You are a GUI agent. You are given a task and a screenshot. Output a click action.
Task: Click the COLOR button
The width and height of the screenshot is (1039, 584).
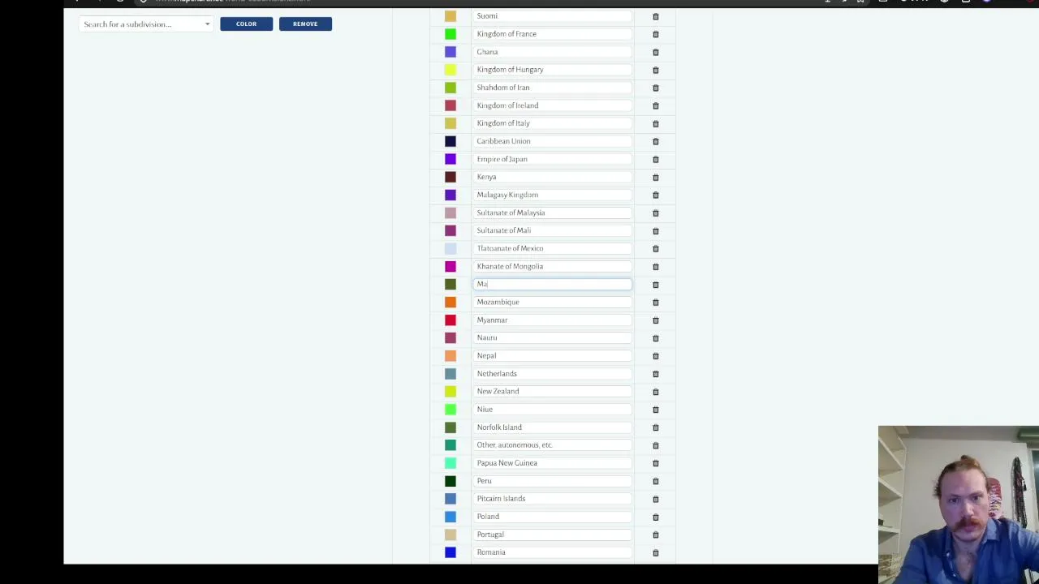[246, 24]
